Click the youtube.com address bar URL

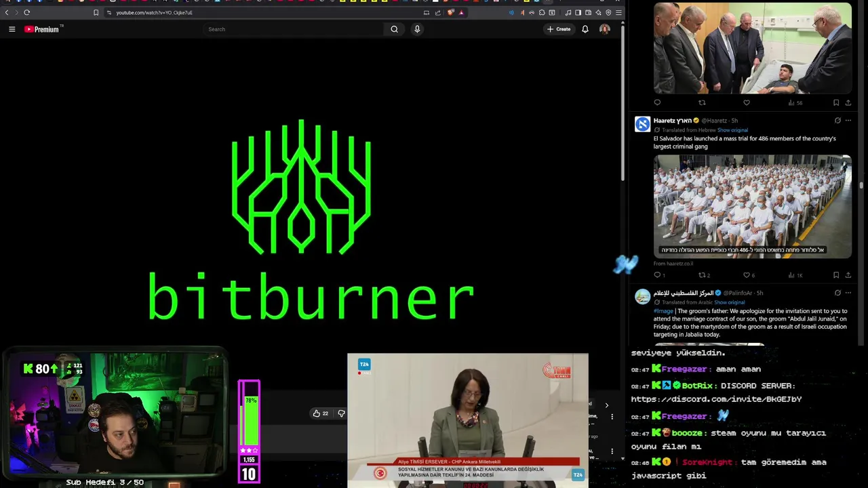coord(154,12)
